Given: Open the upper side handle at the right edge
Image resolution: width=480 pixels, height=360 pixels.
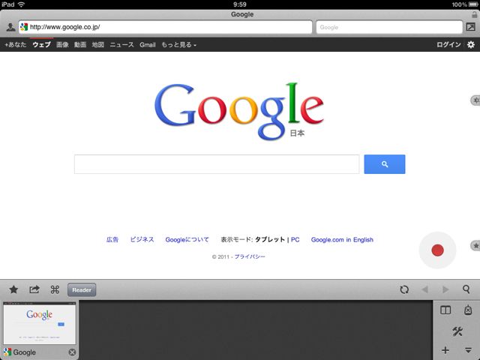Looking at the screenshot, I should coord(475,100).
